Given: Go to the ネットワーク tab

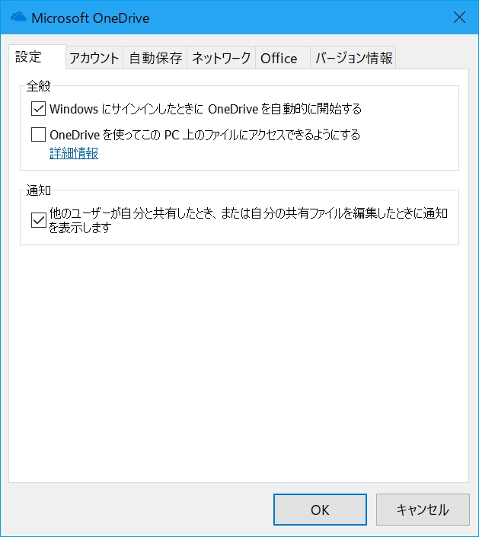Looking at the screenshot, I should 221,58.
